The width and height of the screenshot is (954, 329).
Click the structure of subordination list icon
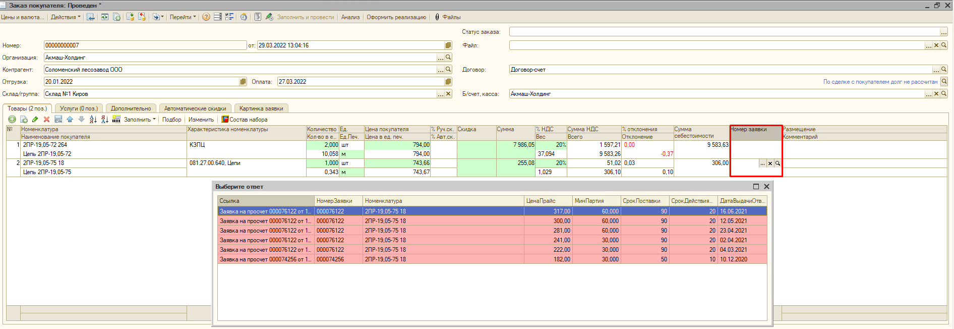pos(229,17)
